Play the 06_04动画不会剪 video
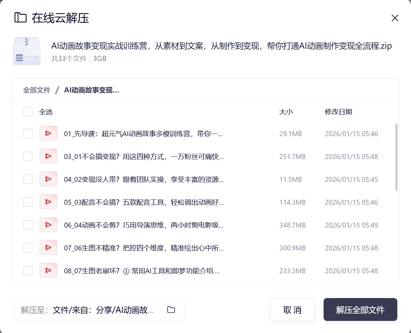Image resolution: width=411 pixels, height=333 pixels. pyautogui.click(x=48, y=225)
